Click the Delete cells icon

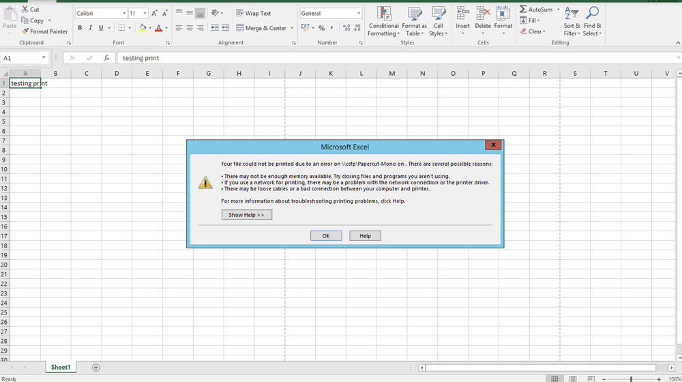tap(483, 14)
